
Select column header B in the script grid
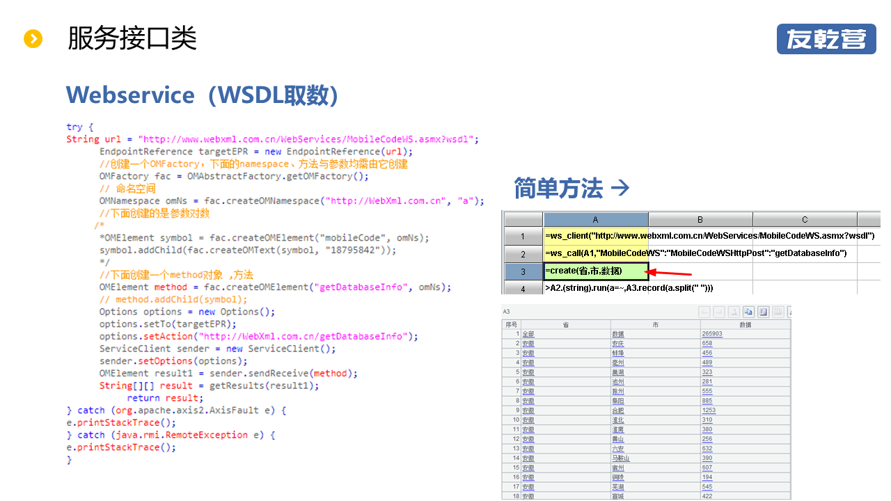[700, 219]
